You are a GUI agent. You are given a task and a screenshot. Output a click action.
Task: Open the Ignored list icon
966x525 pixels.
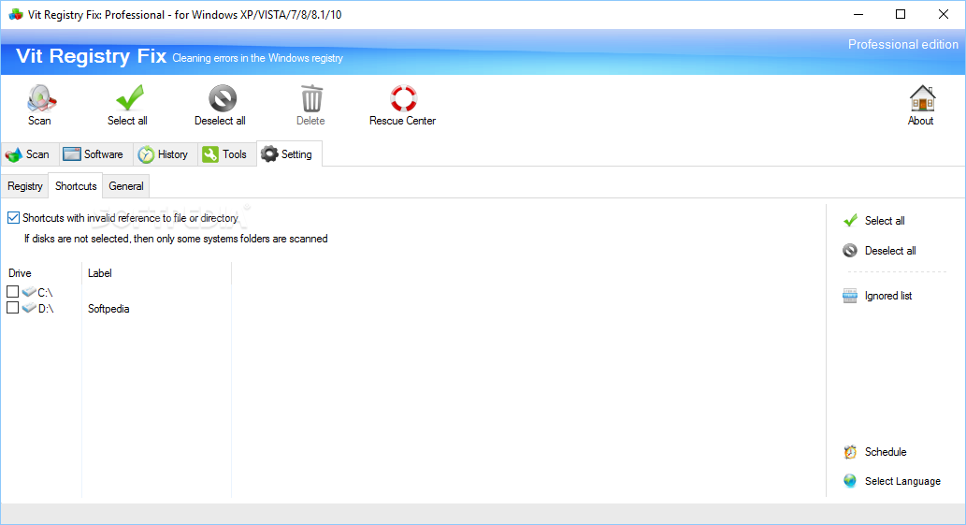tap(849, 296)
